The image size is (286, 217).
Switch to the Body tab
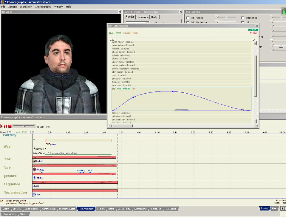[x=154, y=17]
